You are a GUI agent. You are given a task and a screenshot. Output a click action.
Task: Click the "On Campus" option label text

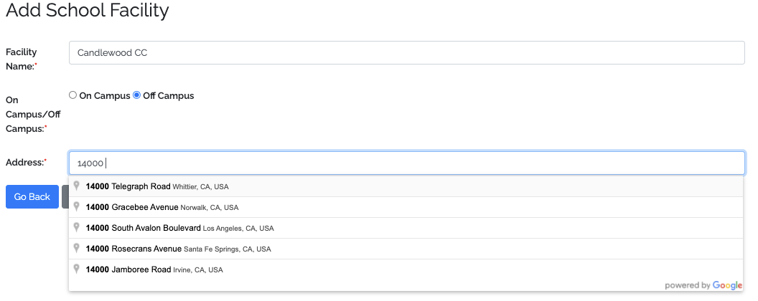coord(105,95)
